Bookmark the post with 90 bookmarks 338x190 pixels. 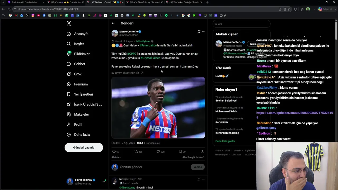pyautogui.click(x=182, y=152)
